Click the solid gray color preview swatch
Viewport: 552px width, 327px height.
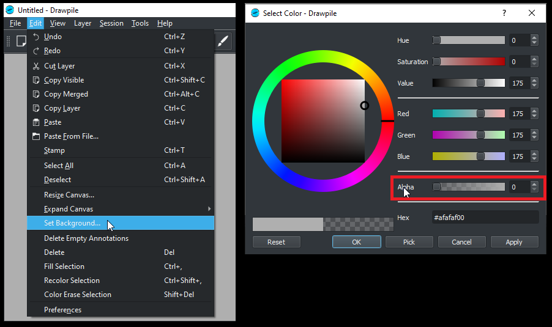288,224
